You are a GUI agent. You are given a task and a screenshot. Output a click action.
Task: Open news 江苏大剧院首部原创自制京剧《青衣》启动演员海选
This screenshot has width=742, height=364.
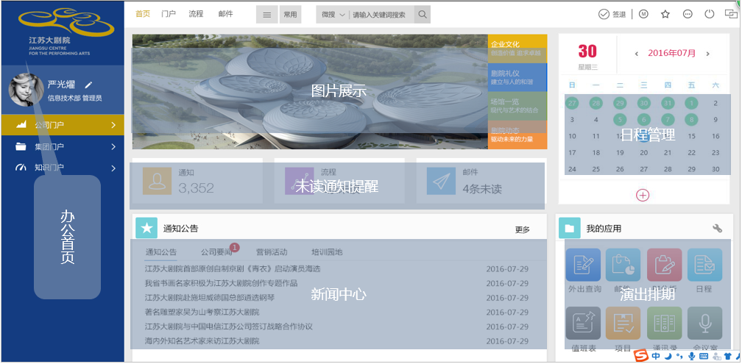[x=233, y=269]
